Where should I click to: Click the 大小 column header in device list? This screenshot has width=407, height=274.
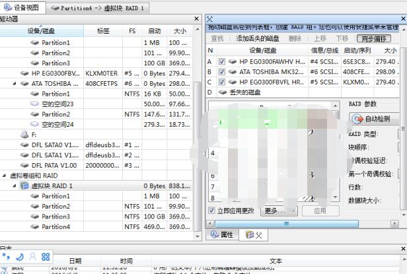[x=179, y=31]
